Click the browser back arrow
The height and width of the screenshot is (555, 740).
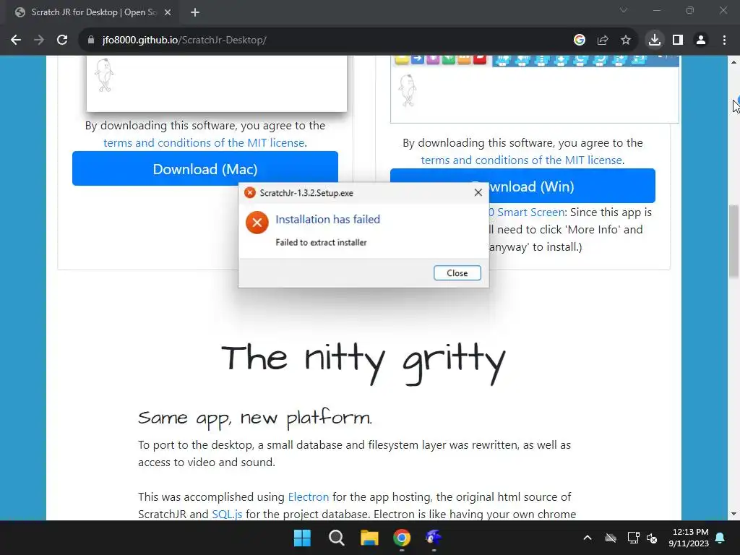(x=16, y=40)
